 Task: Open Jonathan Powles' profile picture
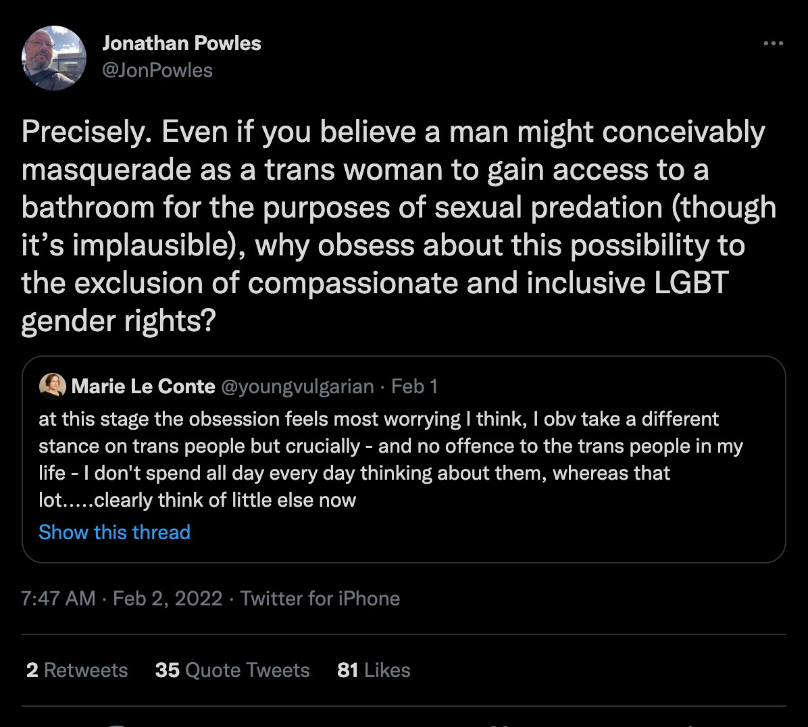pos(54,59)
